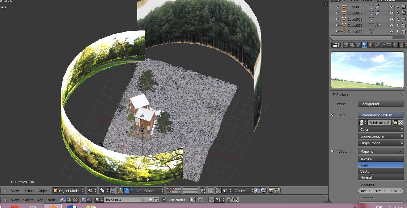Select the Texture mapping type
The image size is (407, 208).
pos(381,159)
